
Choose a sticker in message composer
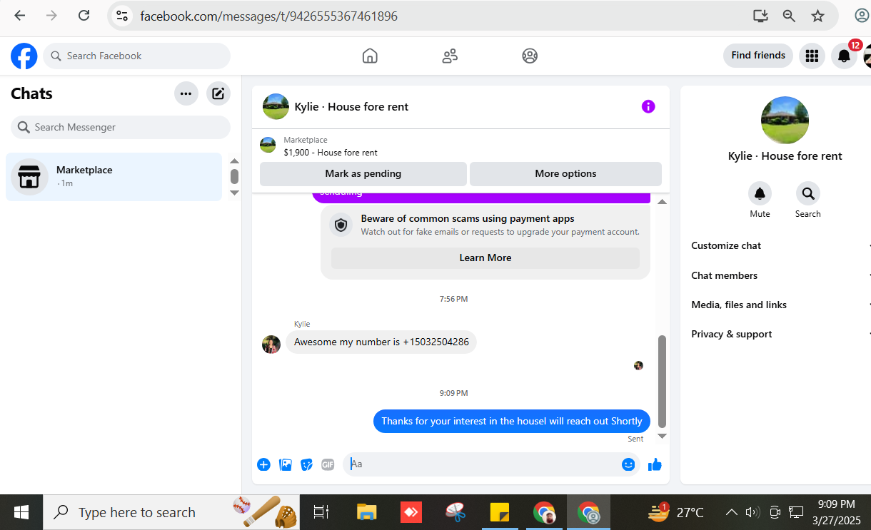pos(307,464)
